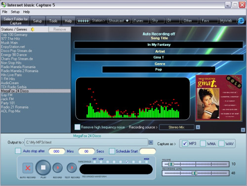Select station Gay FM

coord(36,95)
